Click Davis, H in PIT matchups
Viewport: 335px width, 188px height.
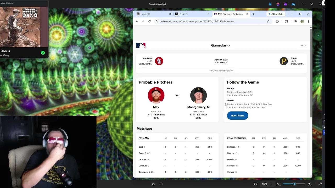click(x=143, y=166)
